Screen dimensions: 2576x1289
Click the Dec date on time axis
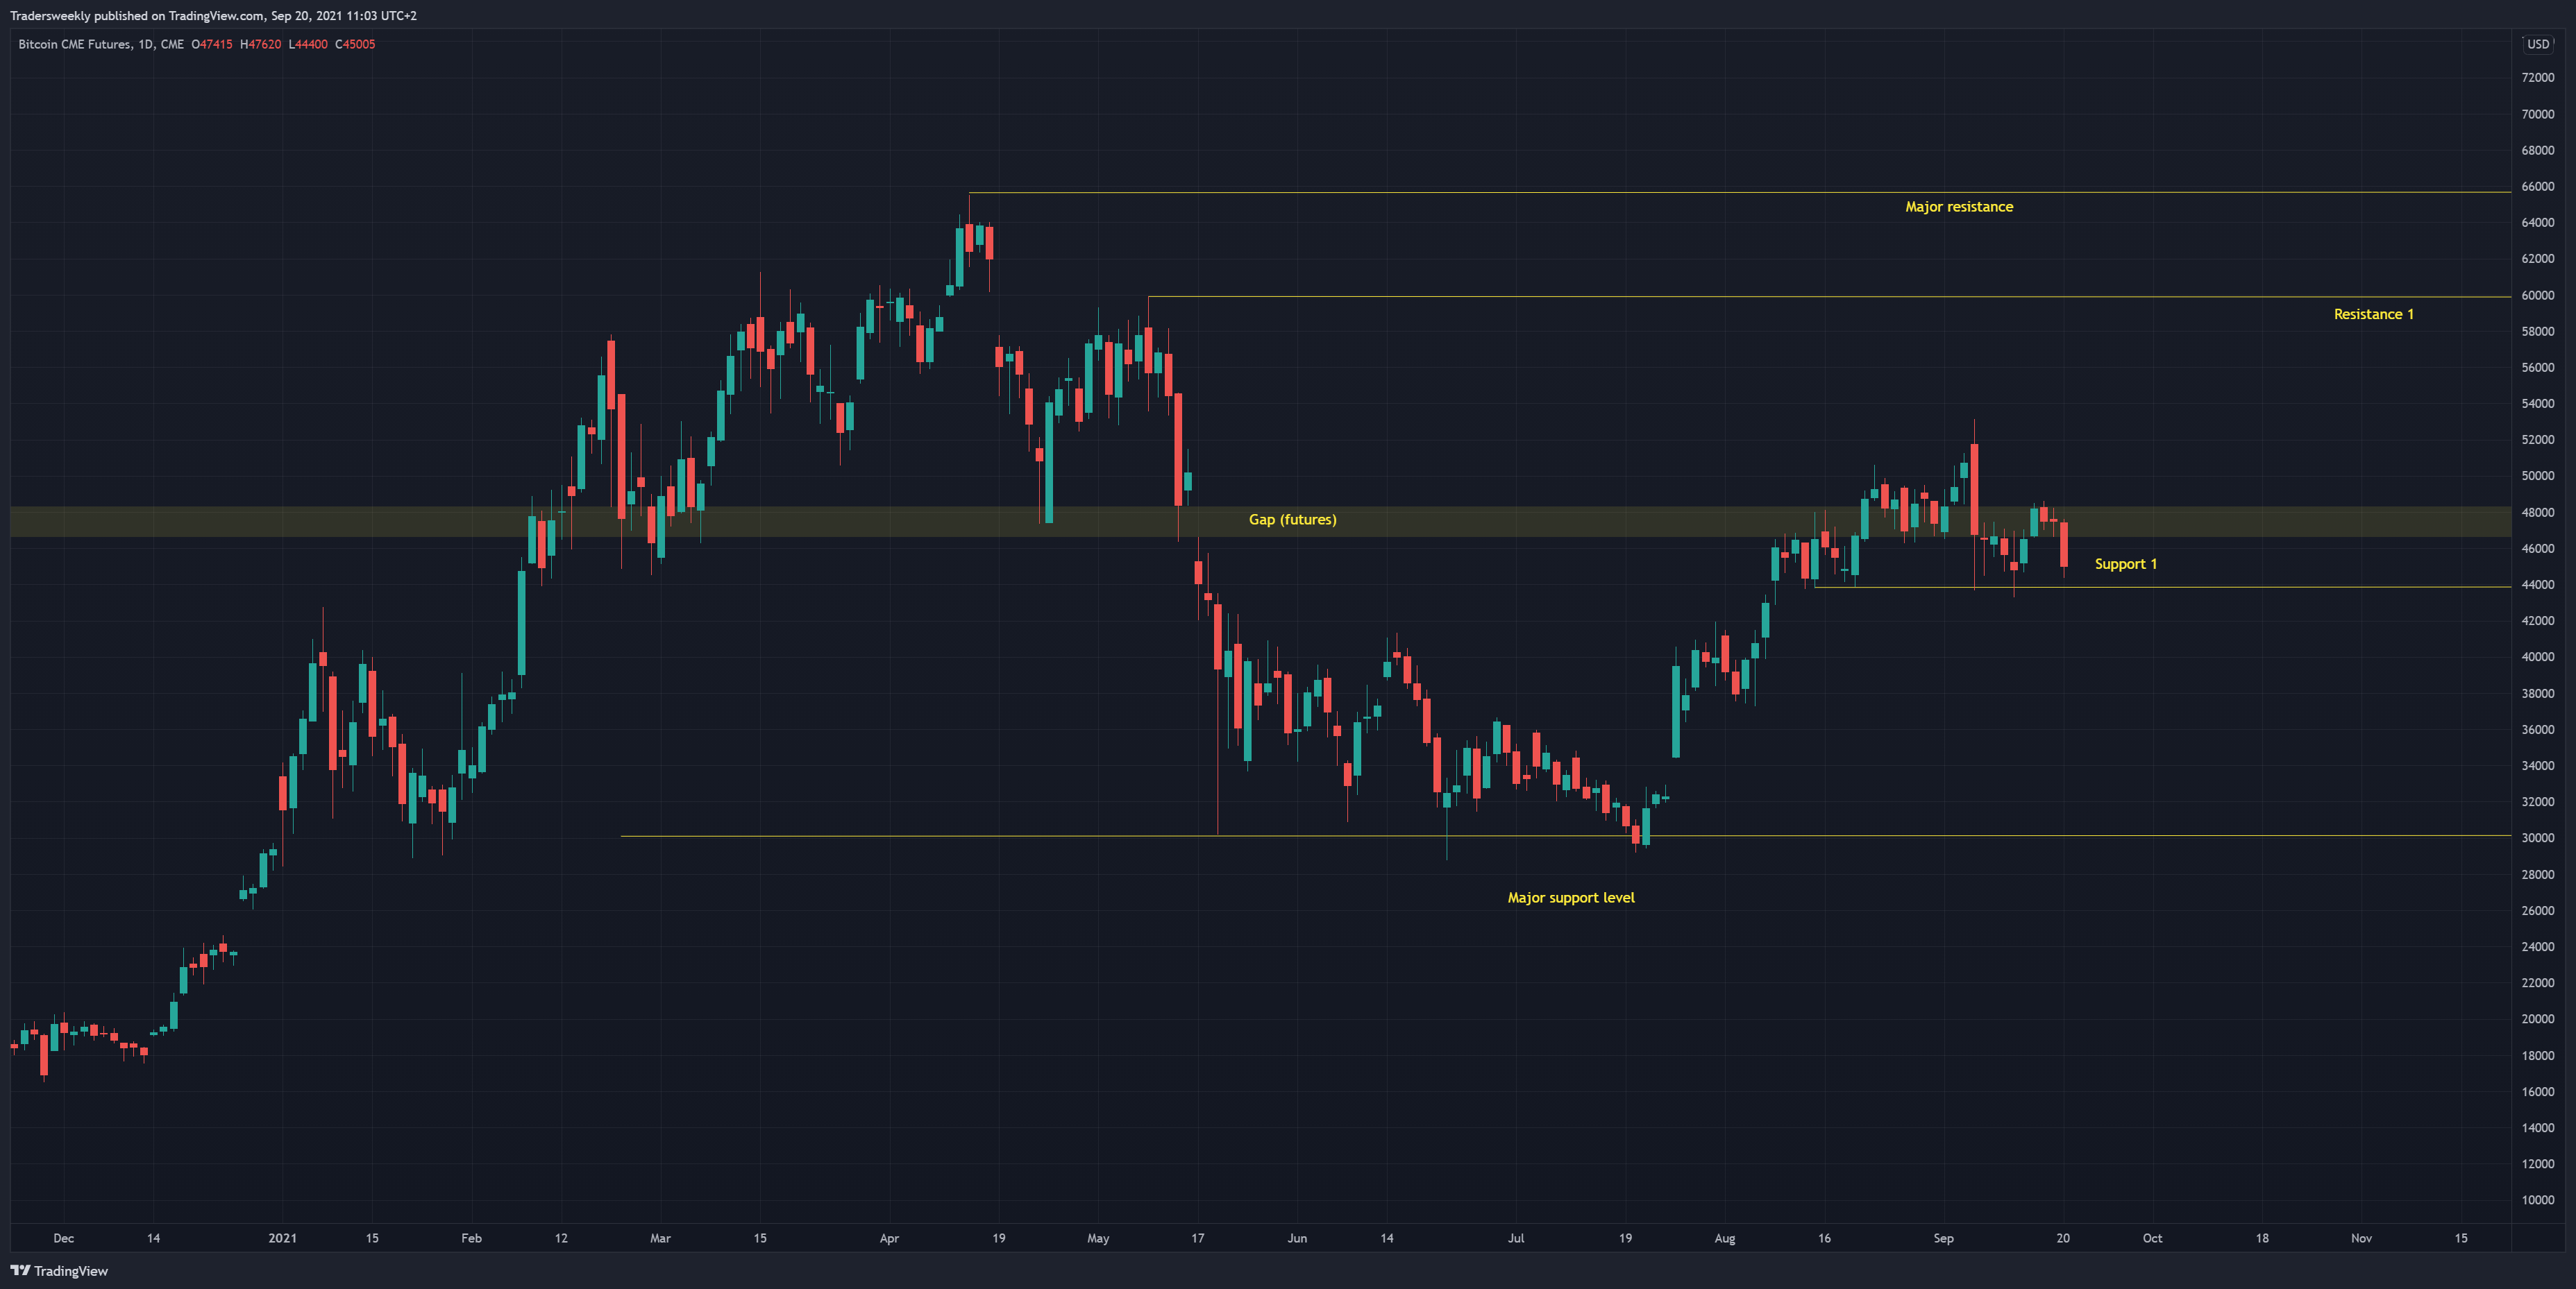(x=63, y=1239)
